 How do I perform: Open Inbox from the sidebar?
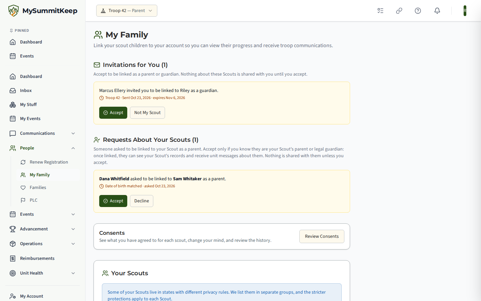[x=43, y=91]
